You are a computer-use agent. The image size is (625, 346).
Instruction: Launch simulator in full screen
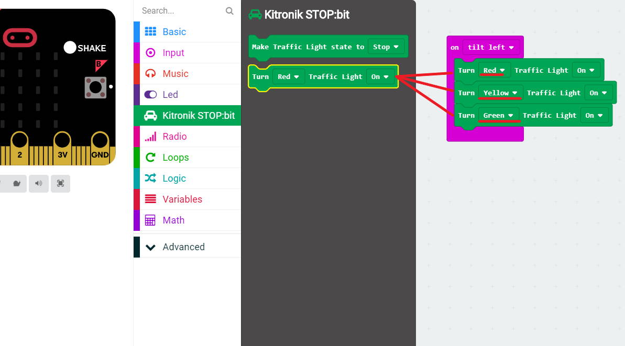[x=60, y=184]
